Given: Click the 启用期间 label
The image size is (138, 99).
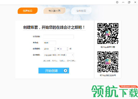Looking at the screenshot, I should coord(37,49).
